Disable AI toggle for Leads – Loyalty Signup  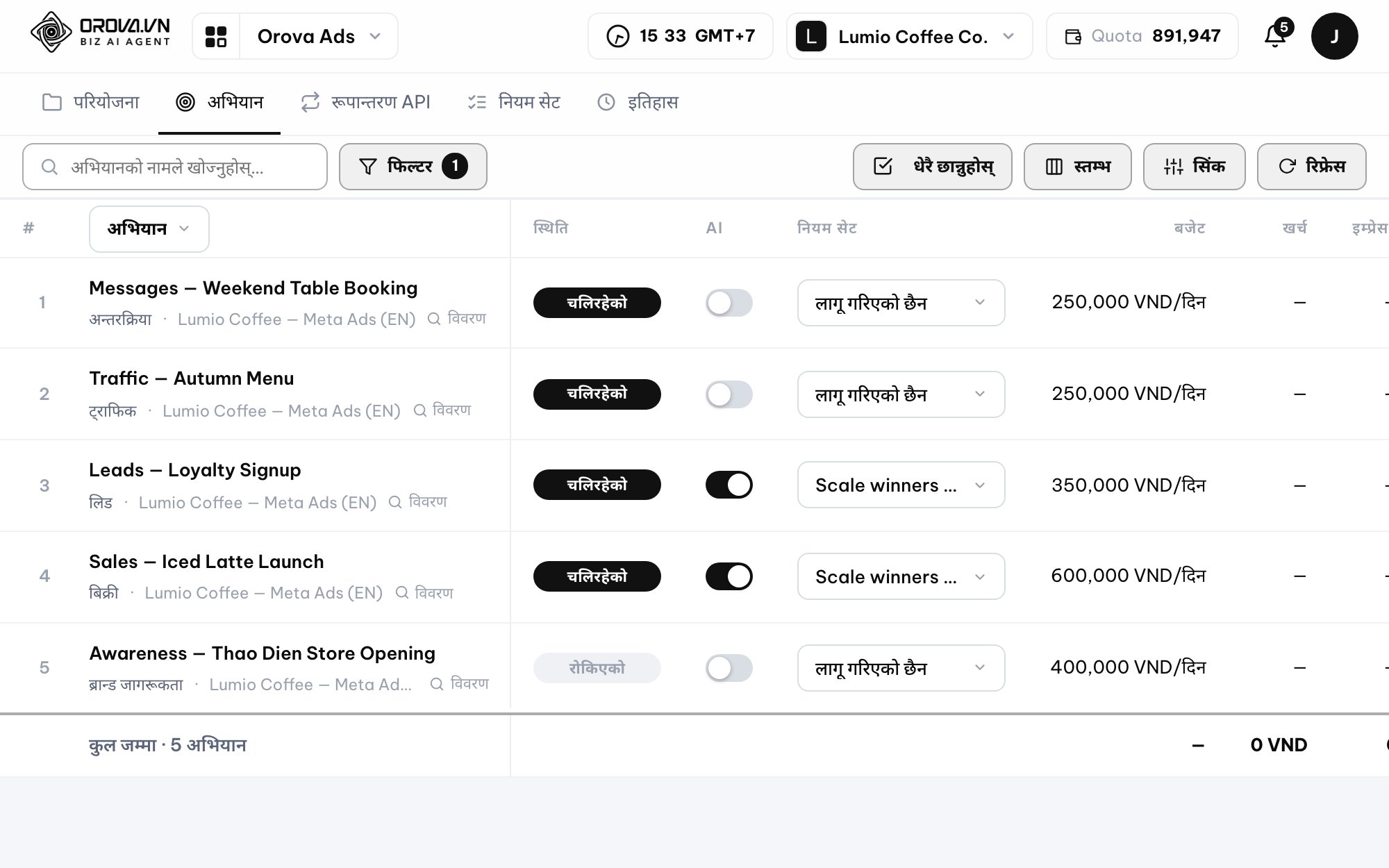[x=729, y=485]
